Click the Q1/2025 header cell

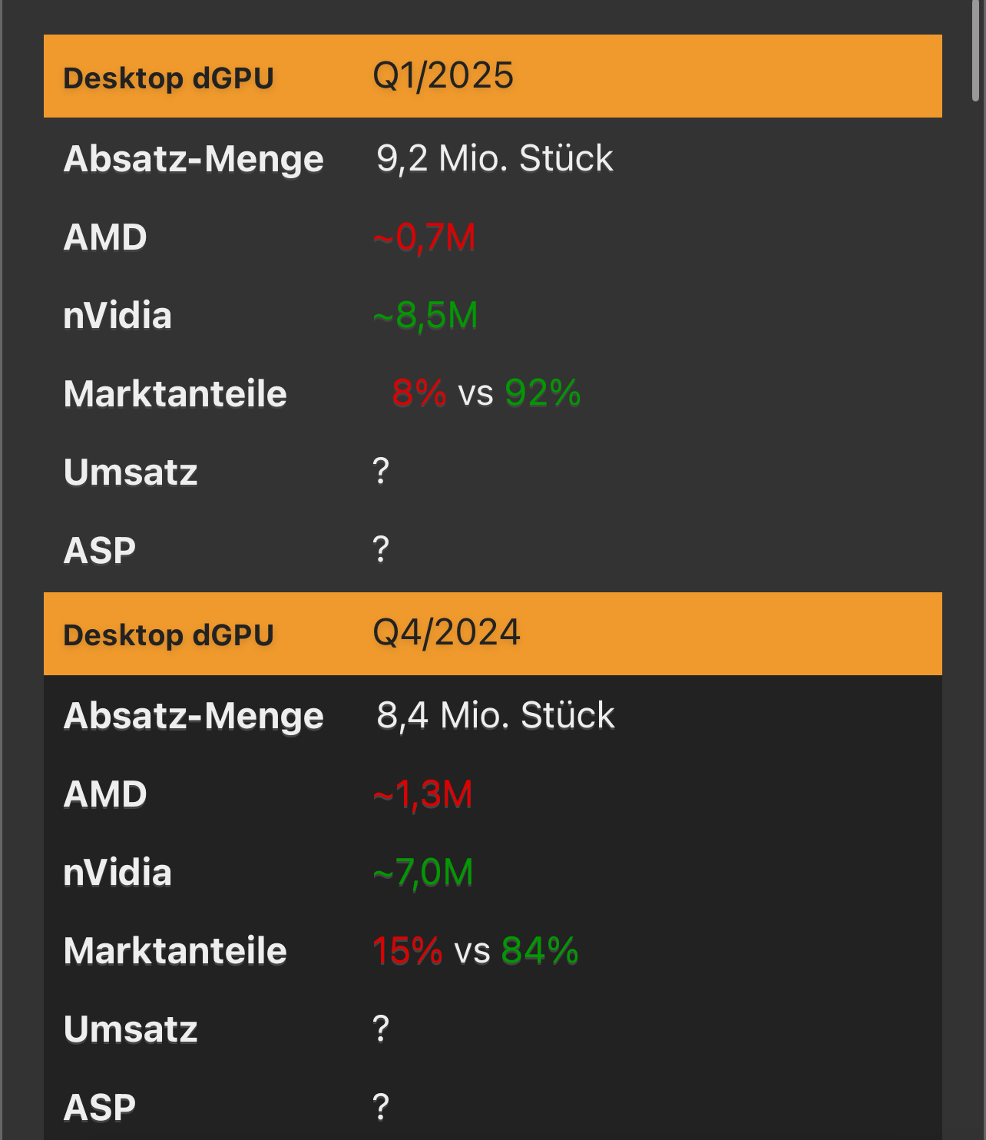[x=443, y=76]
